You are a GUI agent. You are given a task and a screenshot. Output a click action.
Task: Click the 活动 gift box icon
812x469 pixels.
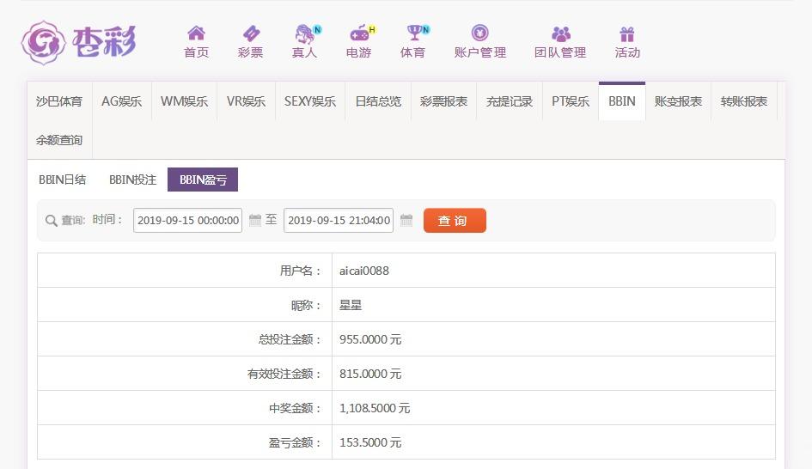(627, 34)
